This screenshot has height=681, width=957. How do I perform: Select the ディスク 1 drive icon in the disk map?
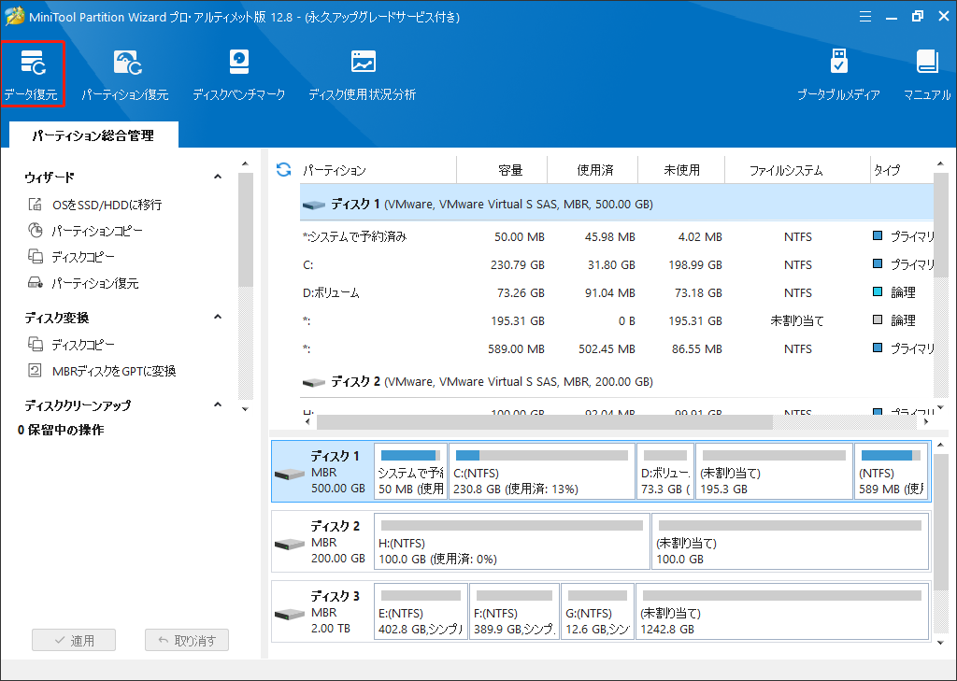pyautogui.click(x=290, y=475)
